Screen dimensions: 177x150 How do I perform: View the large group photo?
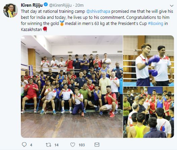(x=72, y=87)
